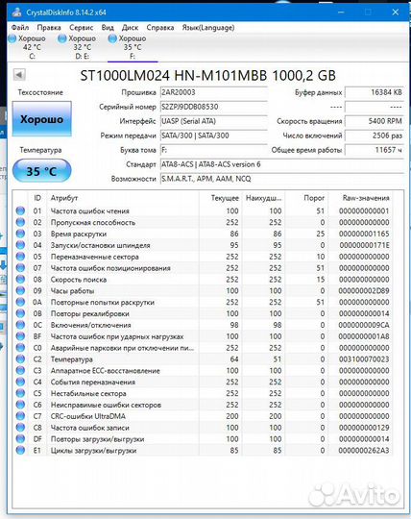Open the Справка menu
This screenshot has width=411, height=519.
click(x=160, y=28)
